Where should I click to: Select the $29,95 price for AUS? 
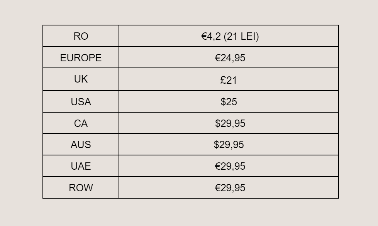(x=229, y=145)
